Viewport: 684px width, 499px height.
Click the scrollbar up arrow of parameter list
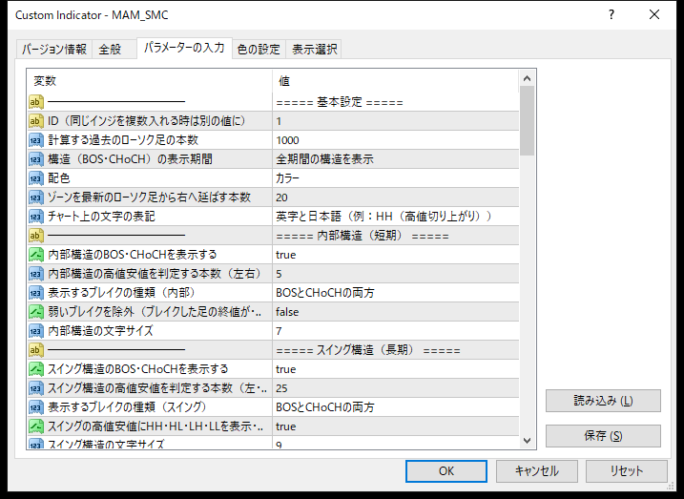pos(527,78)
